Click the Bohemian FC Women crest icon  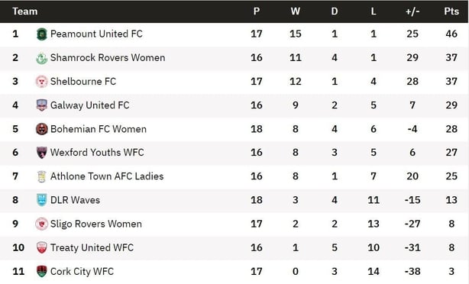(x=41, y=129)
